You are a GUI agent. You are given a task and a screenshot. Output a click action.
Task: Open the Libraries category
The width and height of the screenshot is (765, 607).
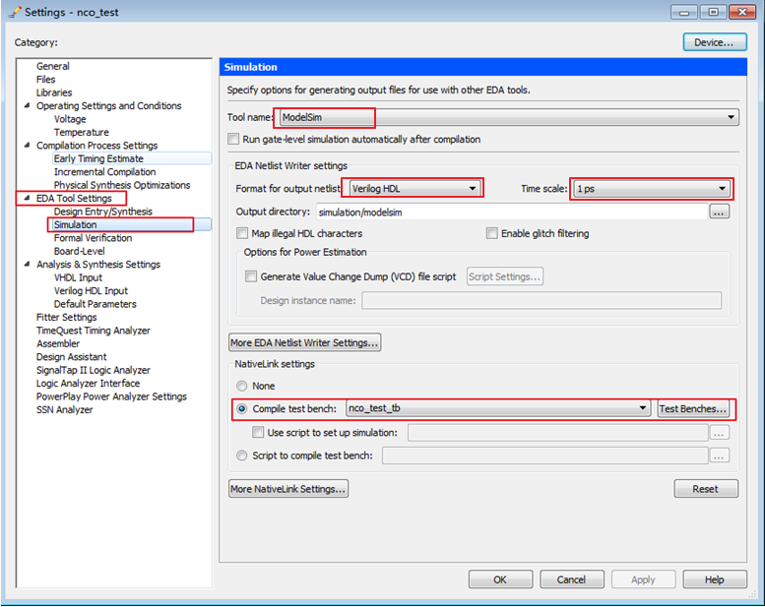pyautogui.click(x=54, y=92)
